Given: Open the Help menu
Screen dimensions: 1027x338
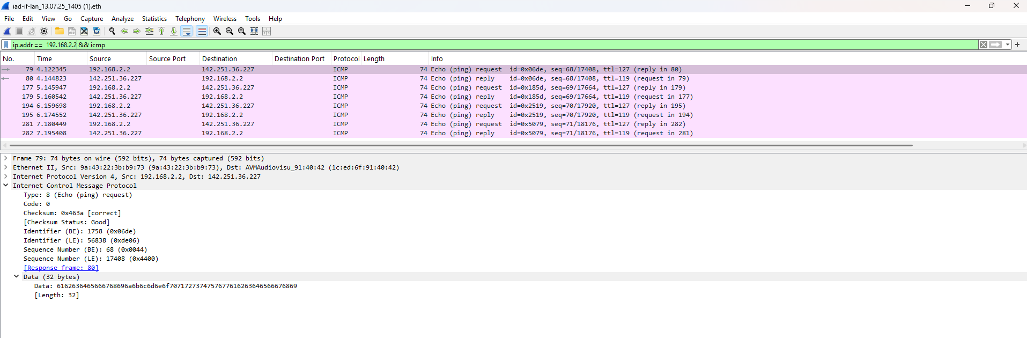Looking at the screenshot, I should coord(275,18).
